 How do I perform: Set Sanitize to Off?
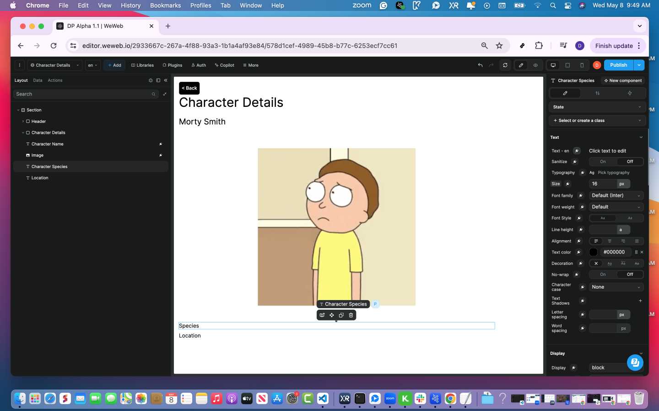click(630, 162)
